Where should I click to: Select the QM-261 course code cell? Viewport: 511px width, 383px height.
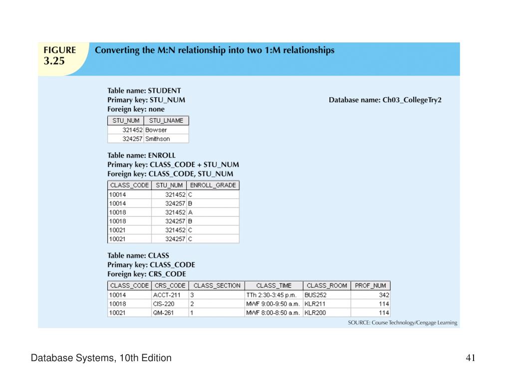(x=170, y=313)
